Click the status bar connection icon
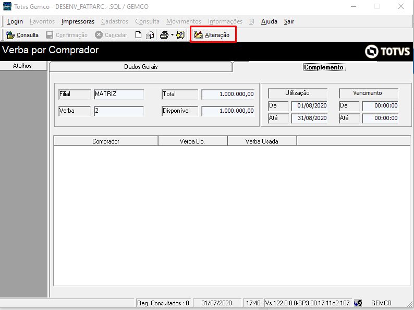Viewport: 414px width, 310px height. [x=358, y=303]
